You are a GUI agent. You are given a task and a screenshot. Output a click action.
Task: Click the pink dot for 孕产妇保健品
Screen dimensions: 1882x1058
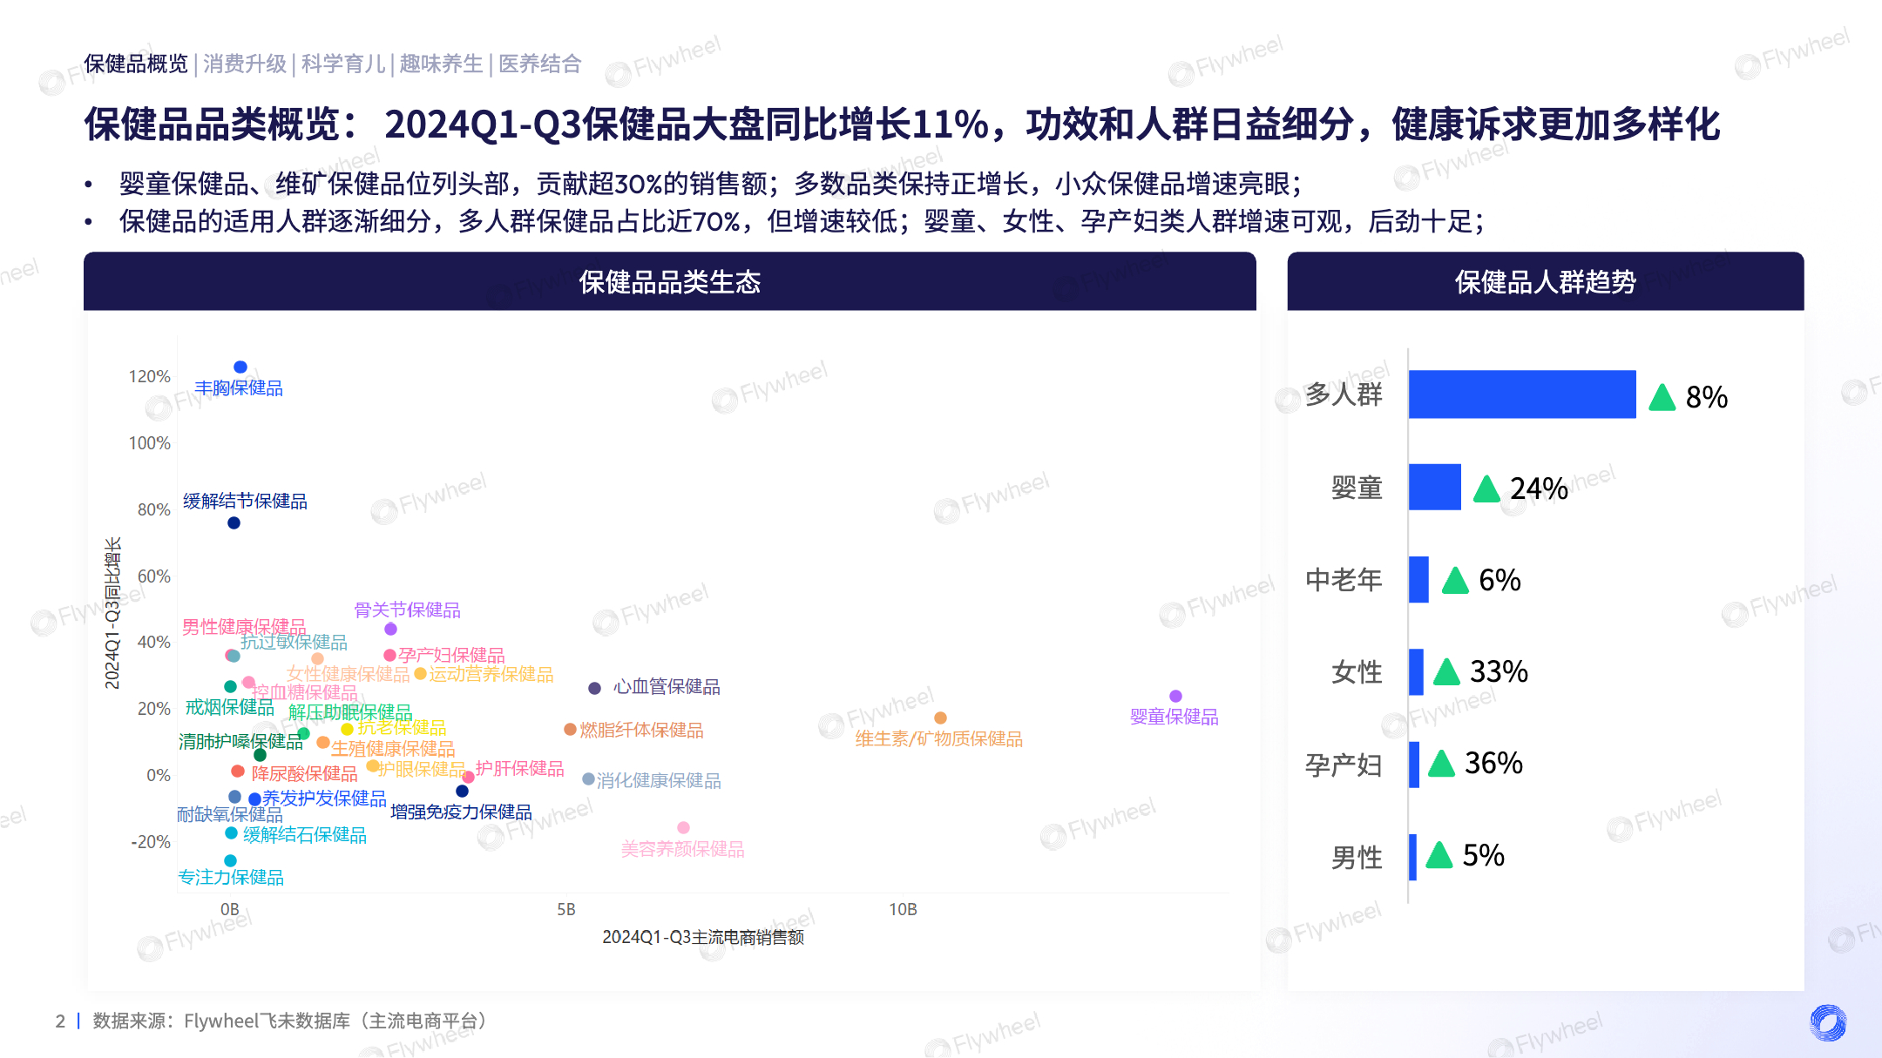tap(389, 655)
